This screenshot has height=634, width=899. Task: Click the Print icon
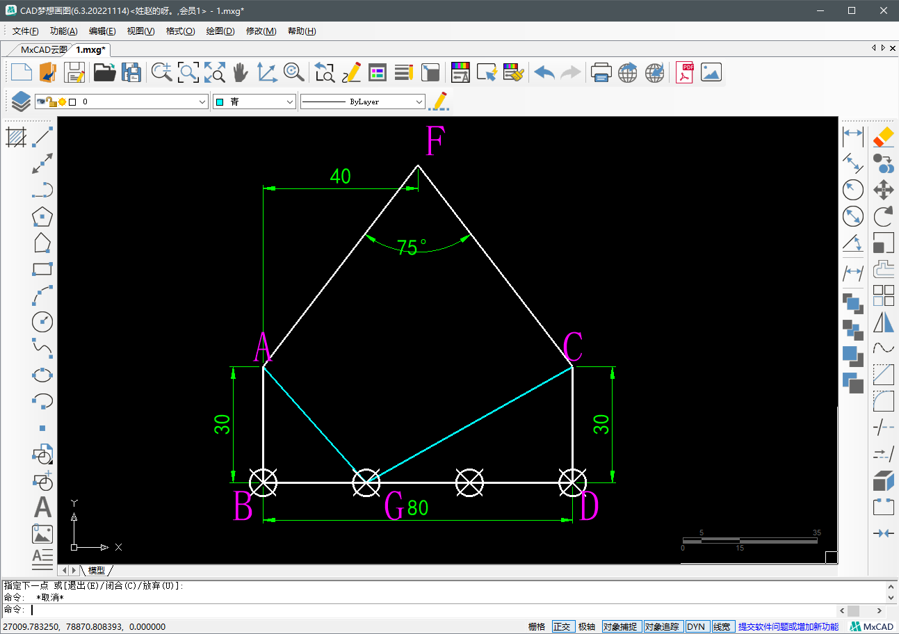(601, 72)
